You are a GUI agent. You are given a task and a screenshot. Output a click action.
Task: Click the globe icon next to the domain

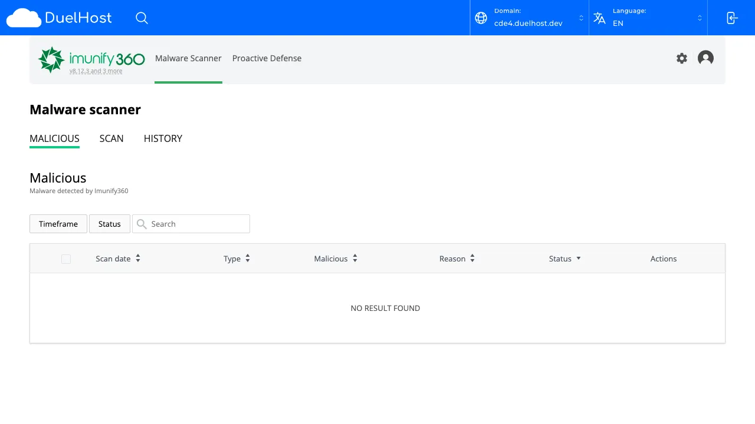(x=481, y=18)
